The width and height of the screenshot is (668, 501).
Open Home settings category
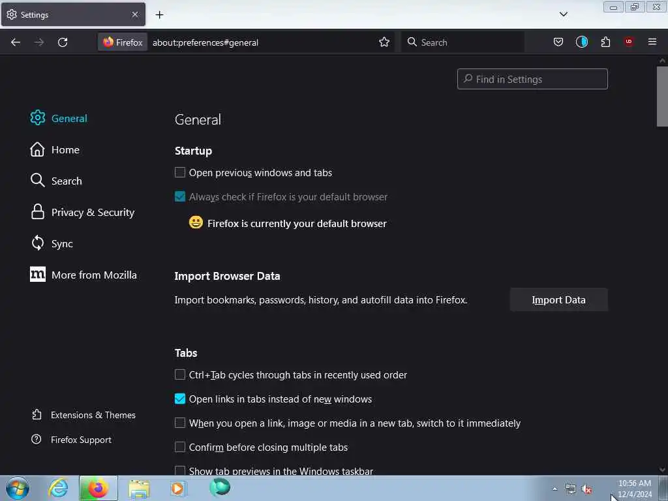click(55, 149)
